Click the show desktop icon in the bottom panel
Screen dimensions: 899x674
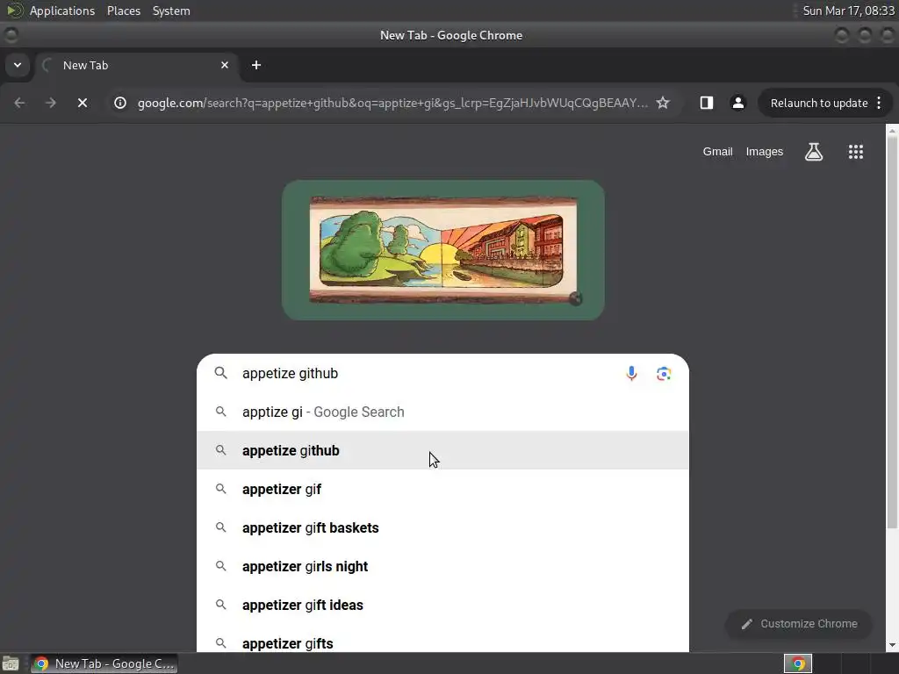tap(11, 663)
